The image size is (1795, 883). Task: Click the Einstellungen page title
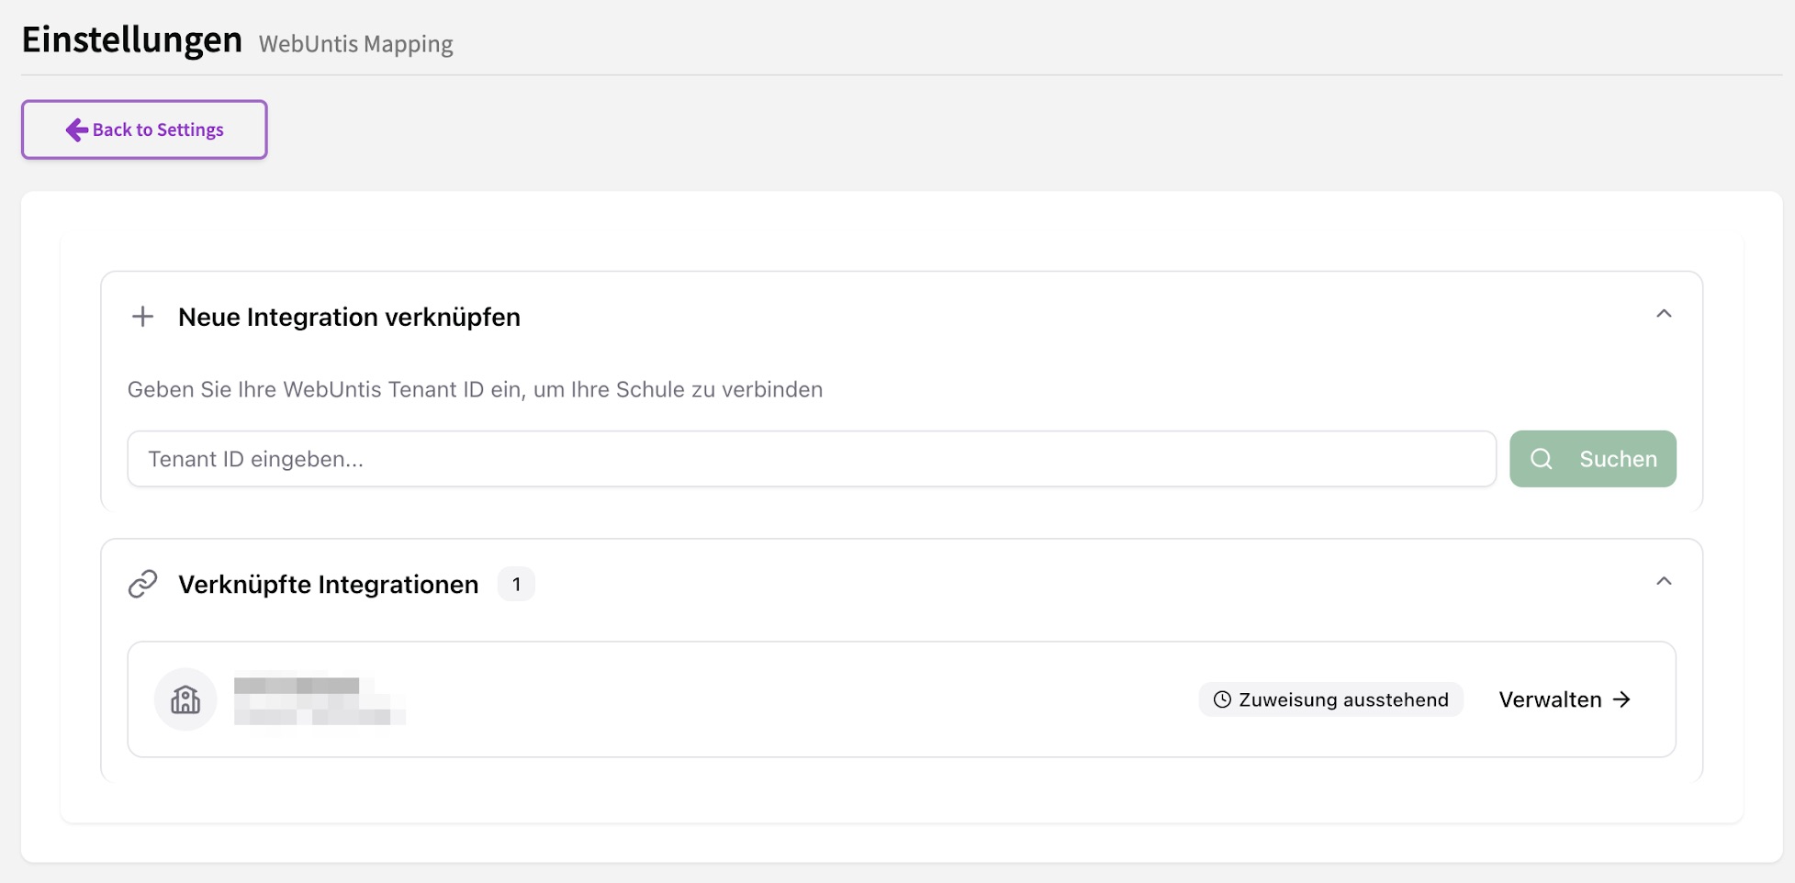(x=131, y=39)
